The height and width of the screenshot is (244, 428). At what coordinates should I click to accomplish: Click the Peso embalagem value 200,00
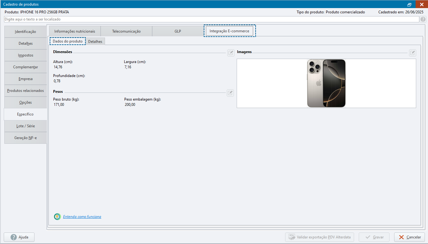pos(130,105)
